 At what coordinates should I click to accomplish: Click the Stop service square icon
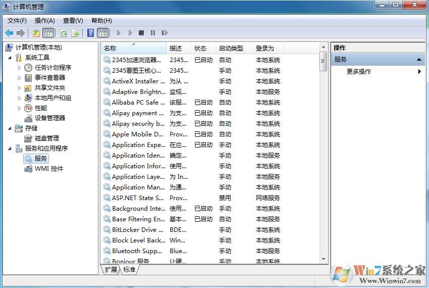(141, 33)
